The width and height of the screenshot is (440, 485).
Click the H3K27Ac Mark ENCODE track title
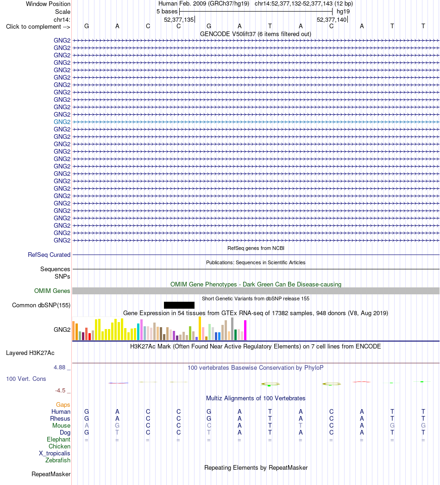[256, 347]
